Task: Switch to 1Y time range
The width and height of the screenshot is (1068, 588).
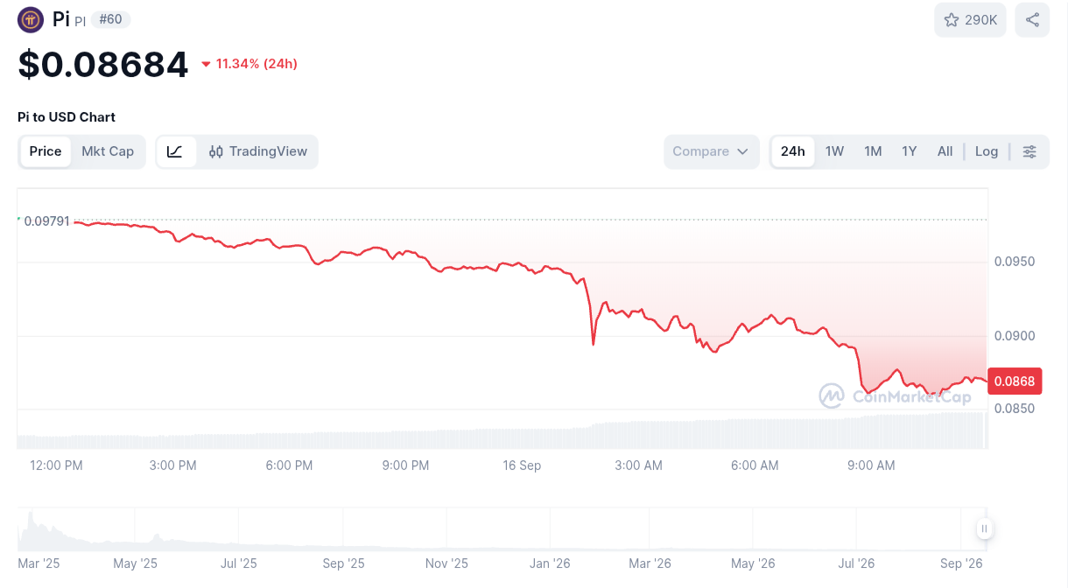Action: 910,151
